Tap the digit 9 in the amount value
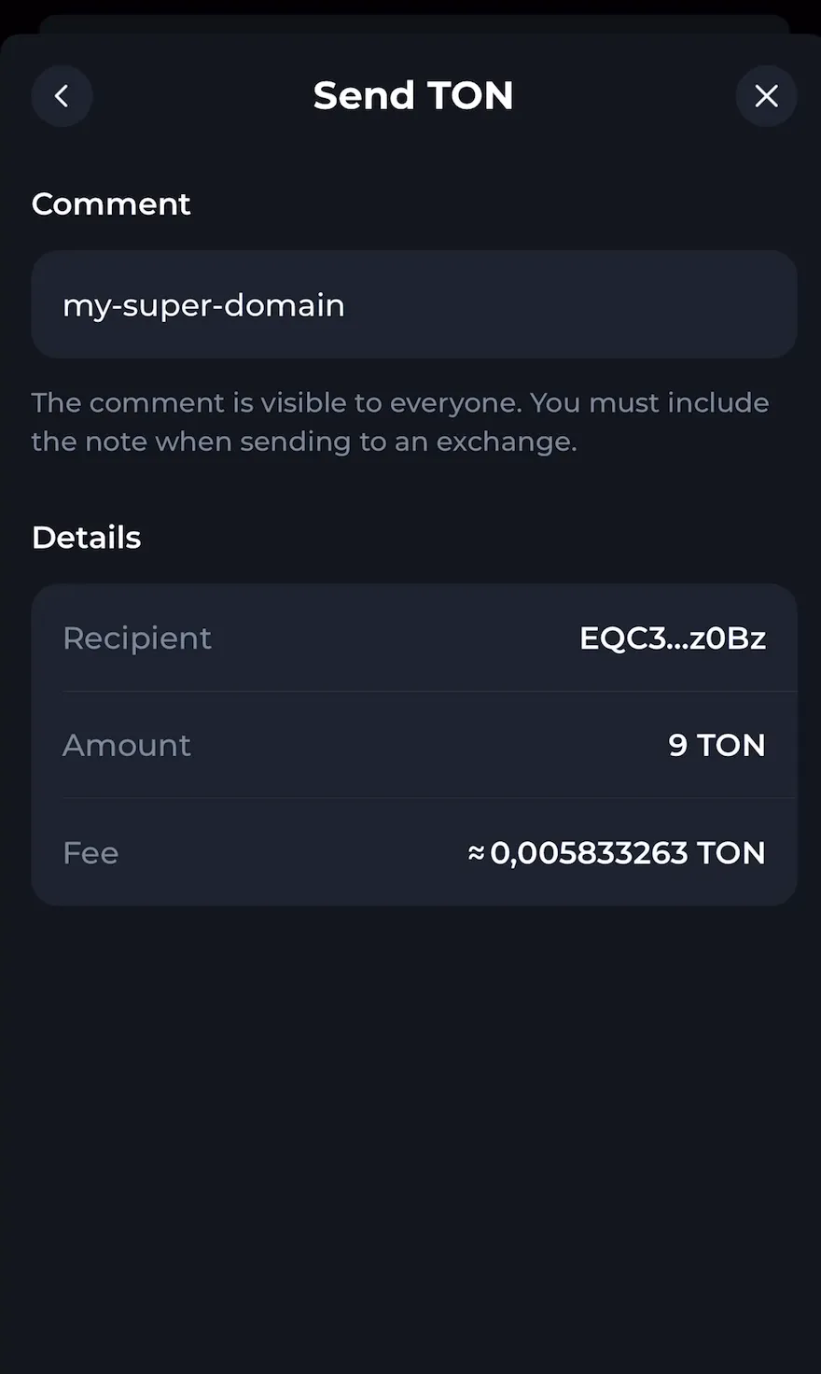821x1374 pixels. 678,745
